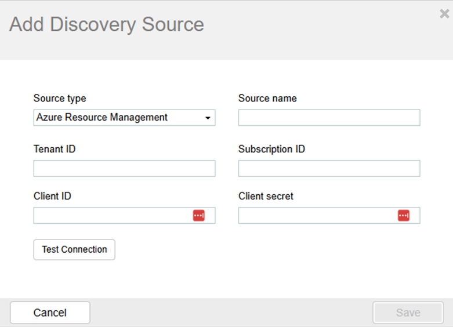Click into the Tenant ID input box
The height and width of the screenshot is (327, 453).
(124, 169)
